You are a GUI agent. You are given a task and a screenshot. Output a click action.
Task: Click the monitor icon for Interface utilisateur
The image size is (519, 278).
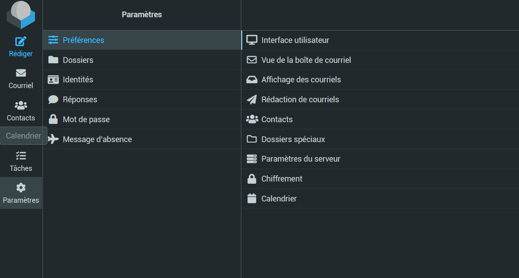pyautogui.click(x=252, y=40)
